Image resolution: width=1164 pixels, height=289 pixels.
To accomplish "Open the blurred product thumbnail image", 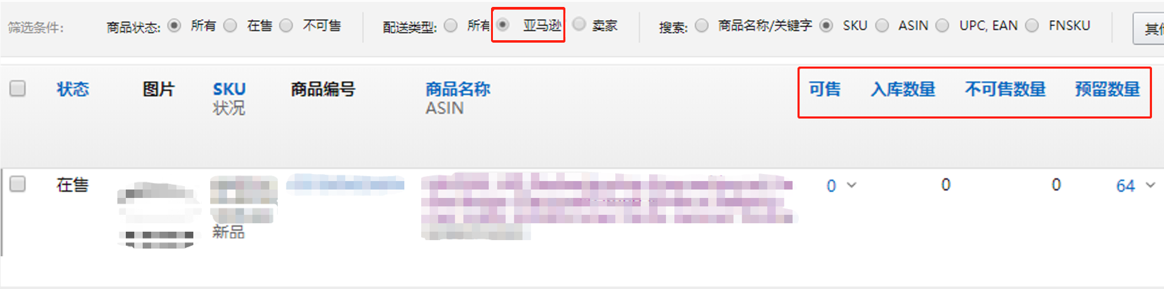I will point(157,215).
